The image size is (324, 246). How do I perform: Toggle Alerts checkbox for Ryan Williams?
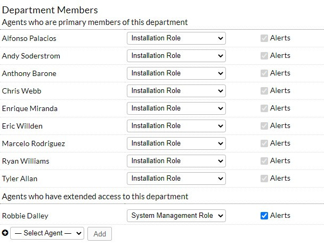coord(264,161)
